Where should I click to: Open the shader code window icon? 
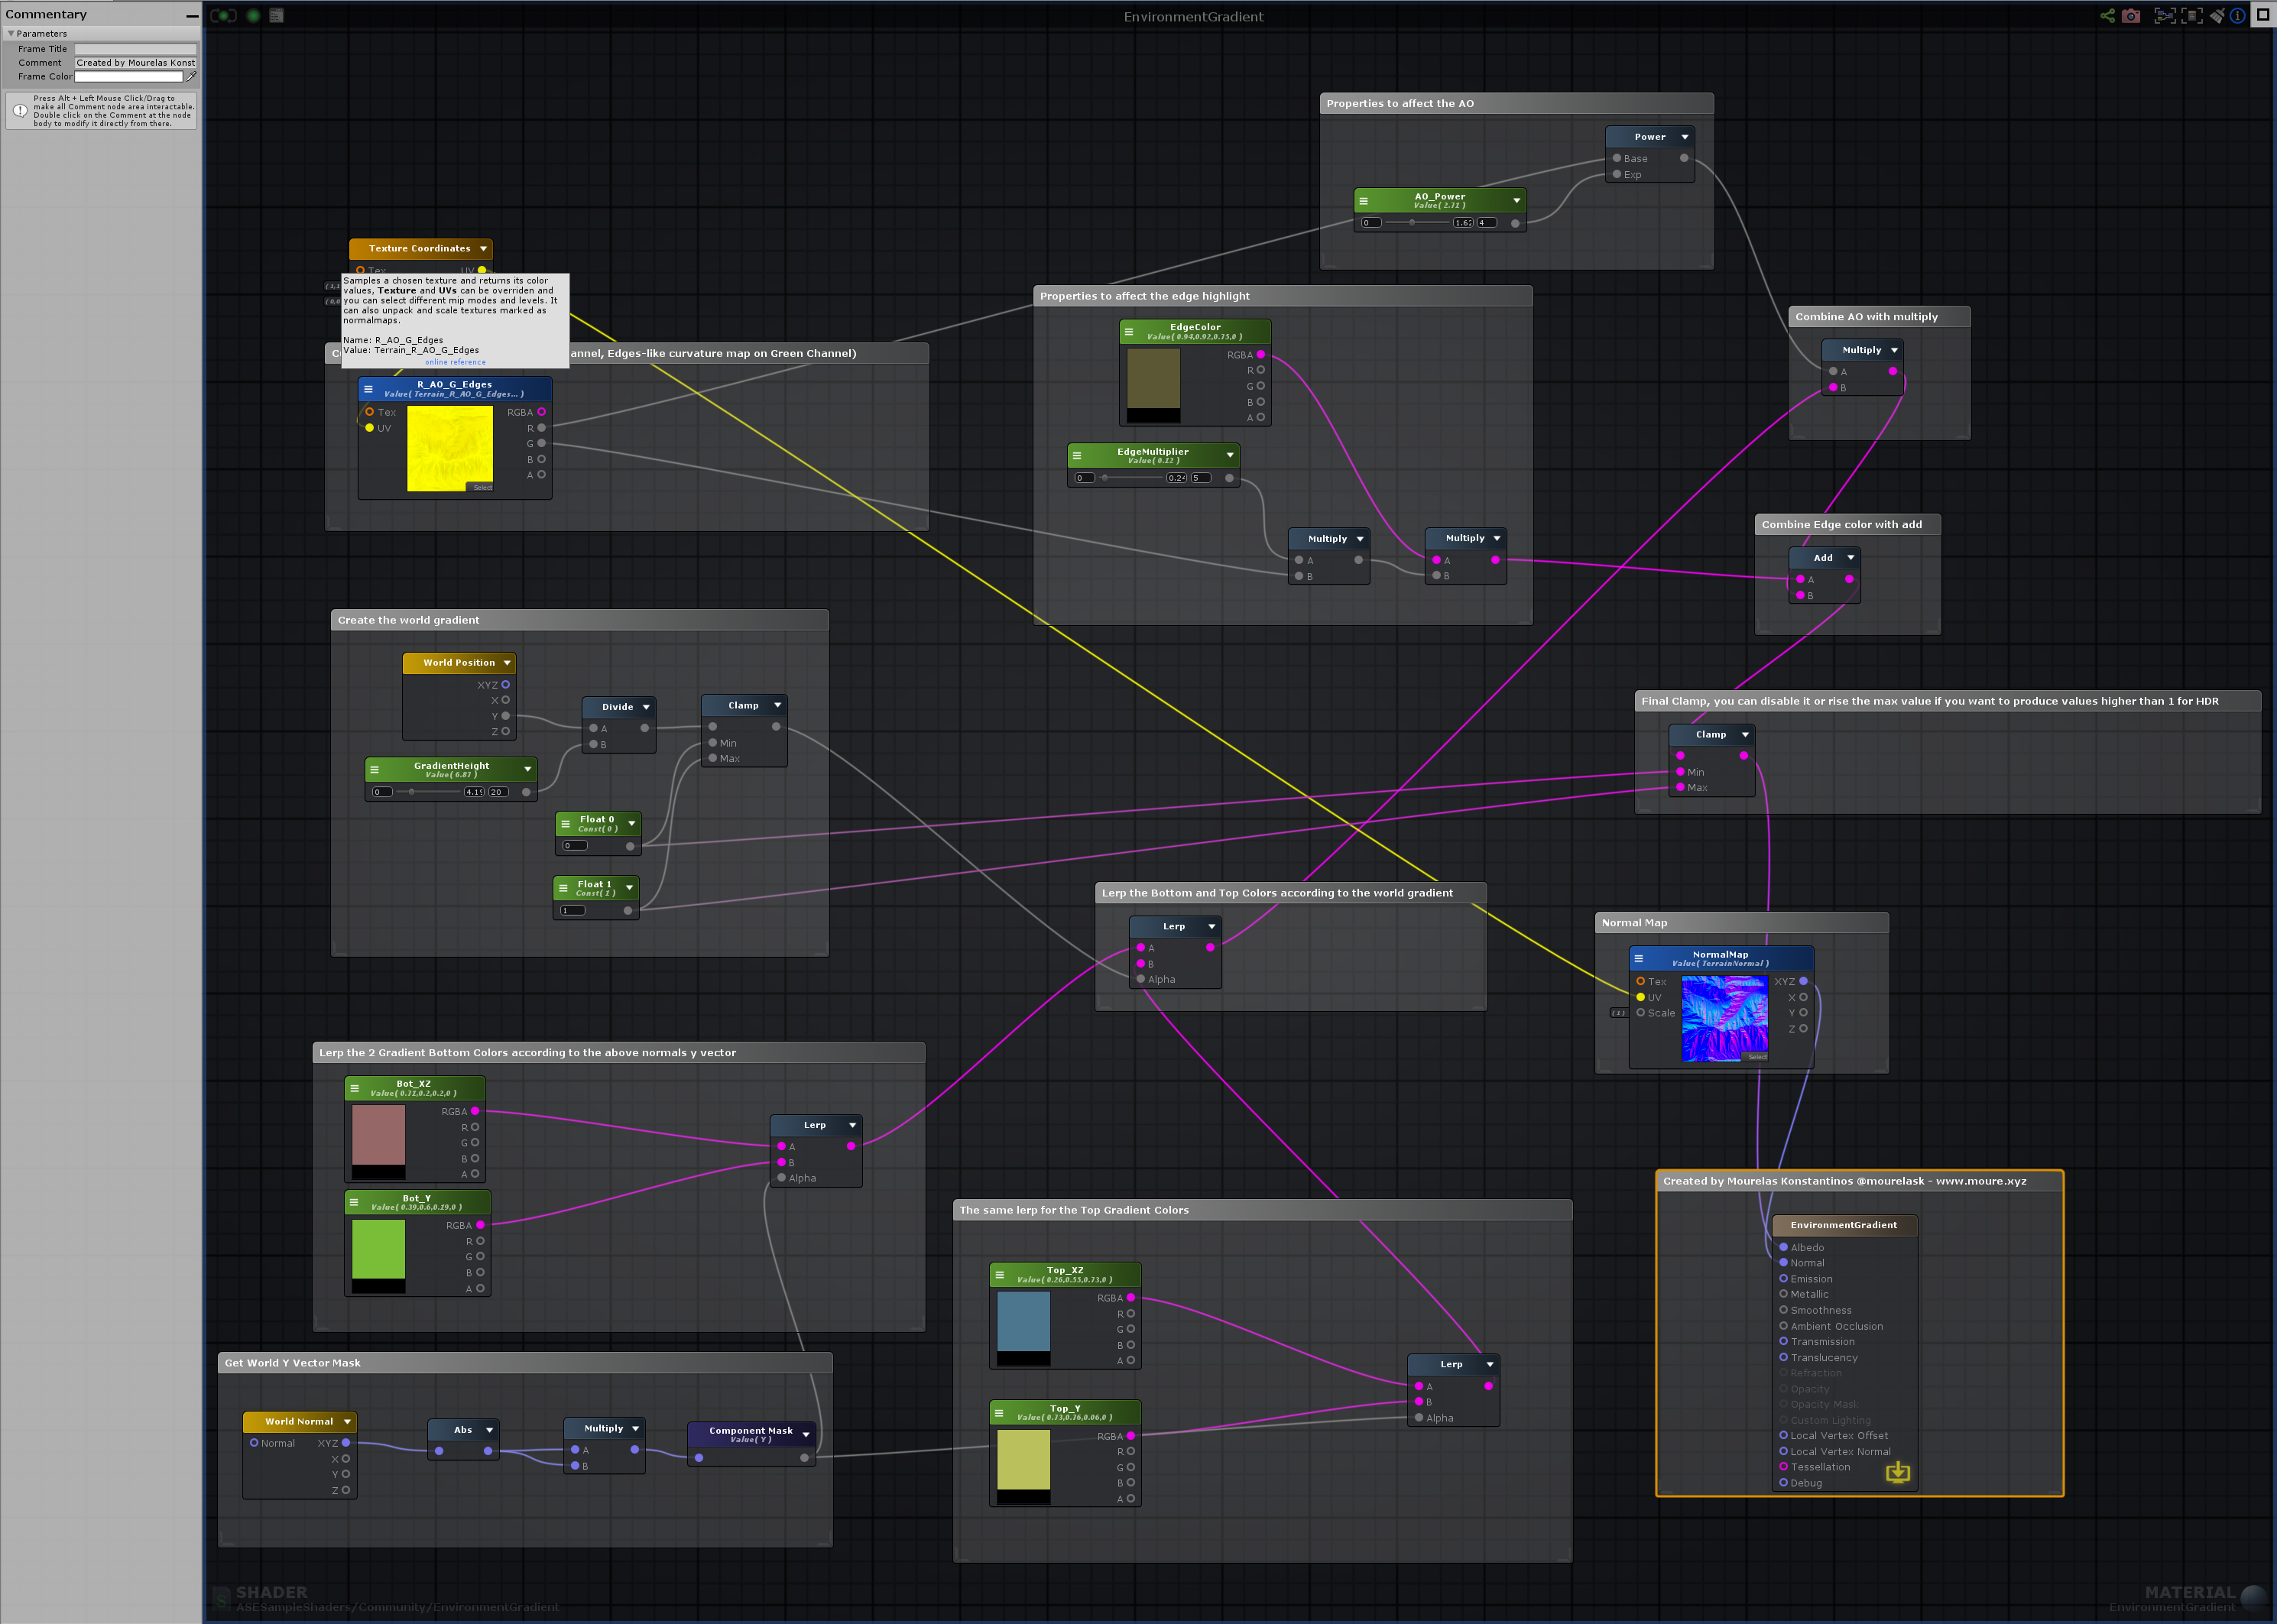[x=276, y=15]
